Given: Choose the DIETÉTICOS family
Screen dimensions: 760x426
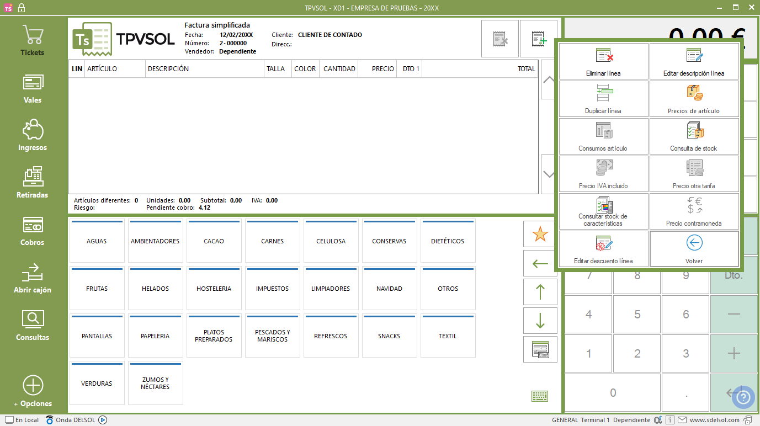Looking at the screenshot, I should (x=448, y=241).
